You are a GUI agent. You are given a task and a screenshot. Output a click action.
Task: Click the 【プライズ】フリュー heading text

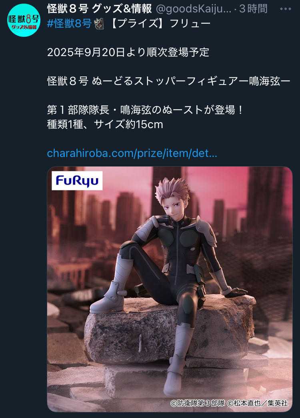[160, 24]
